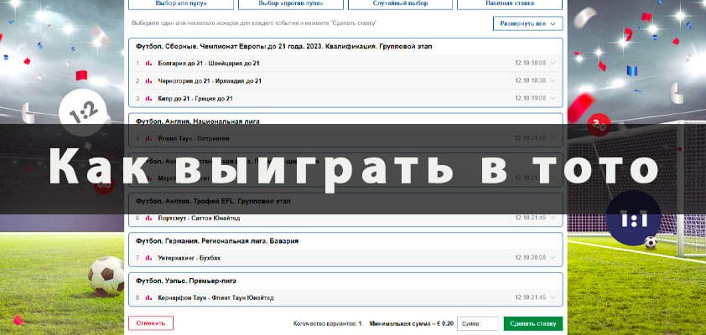Click the 12.10 19:00 start time

point(531,98)
